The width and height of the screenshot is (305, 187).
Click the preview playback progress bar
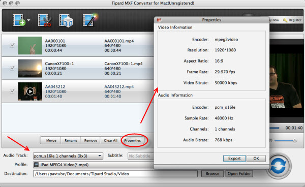pyautogui.click(x=274, y=128)
